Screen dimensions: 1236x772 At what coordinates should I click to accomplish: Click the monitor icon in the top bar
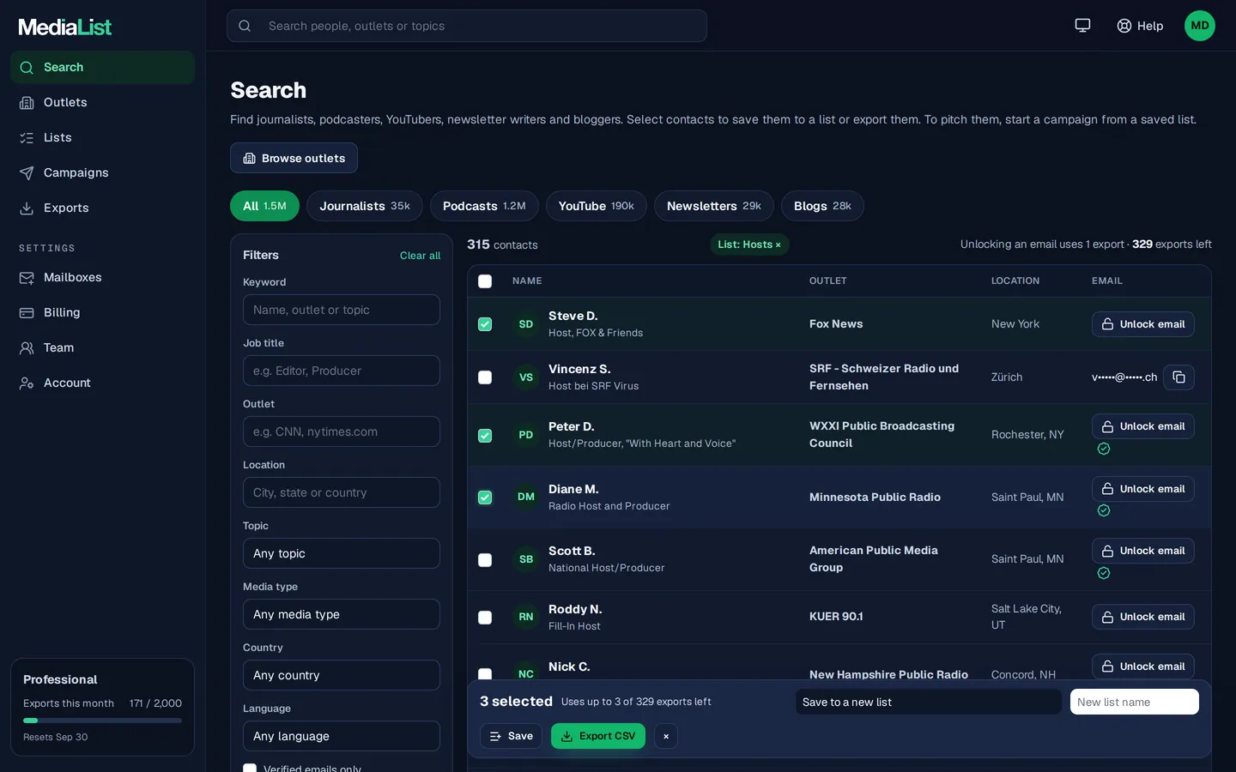pos(1082,26)
